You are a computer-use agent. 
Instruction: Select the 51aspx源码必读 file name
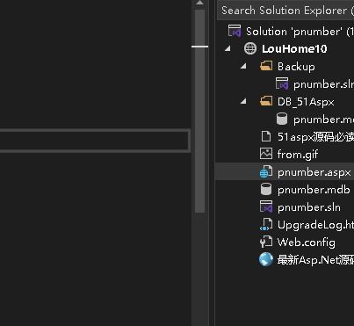pos(315,137)
